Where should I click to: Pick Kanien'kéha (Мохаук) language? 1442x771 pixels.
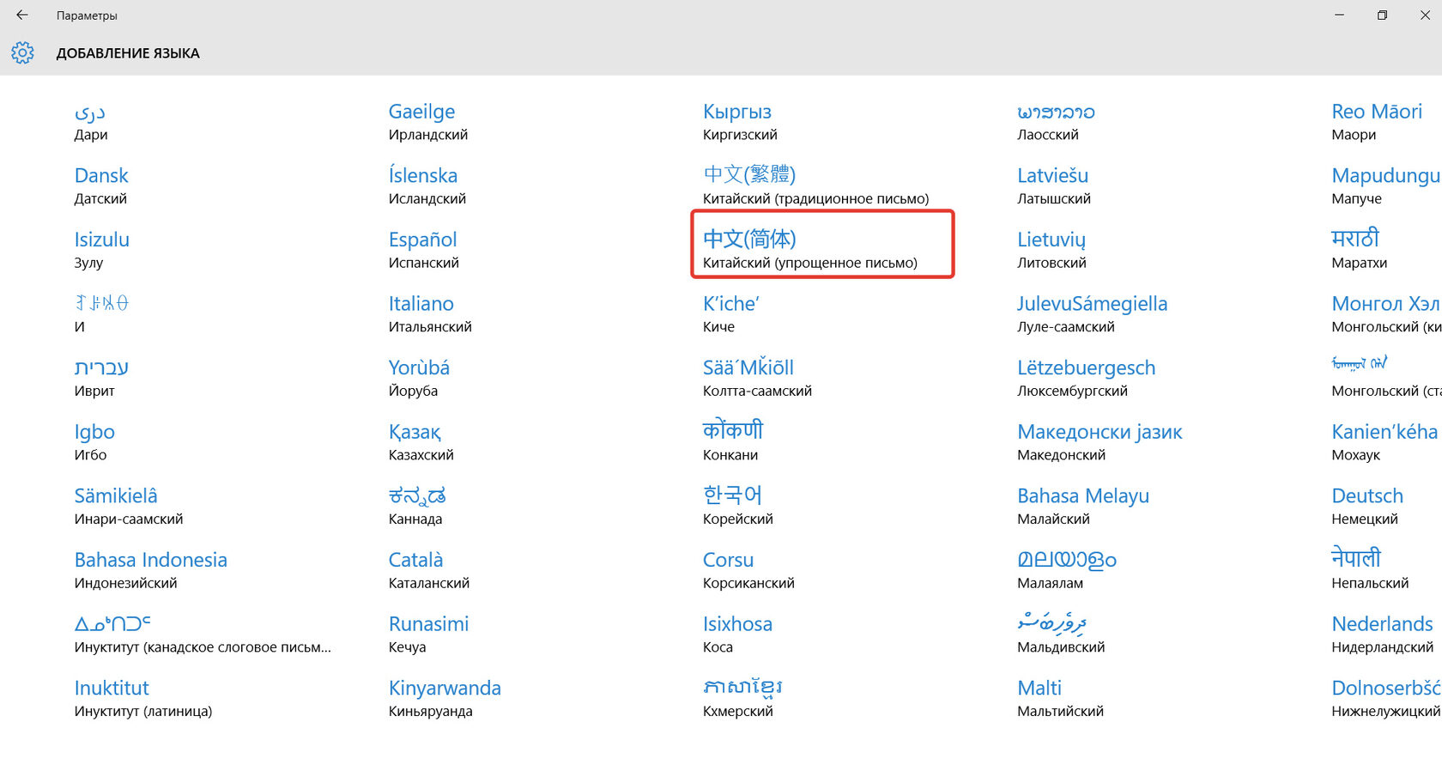click(x=1384, y=442)
